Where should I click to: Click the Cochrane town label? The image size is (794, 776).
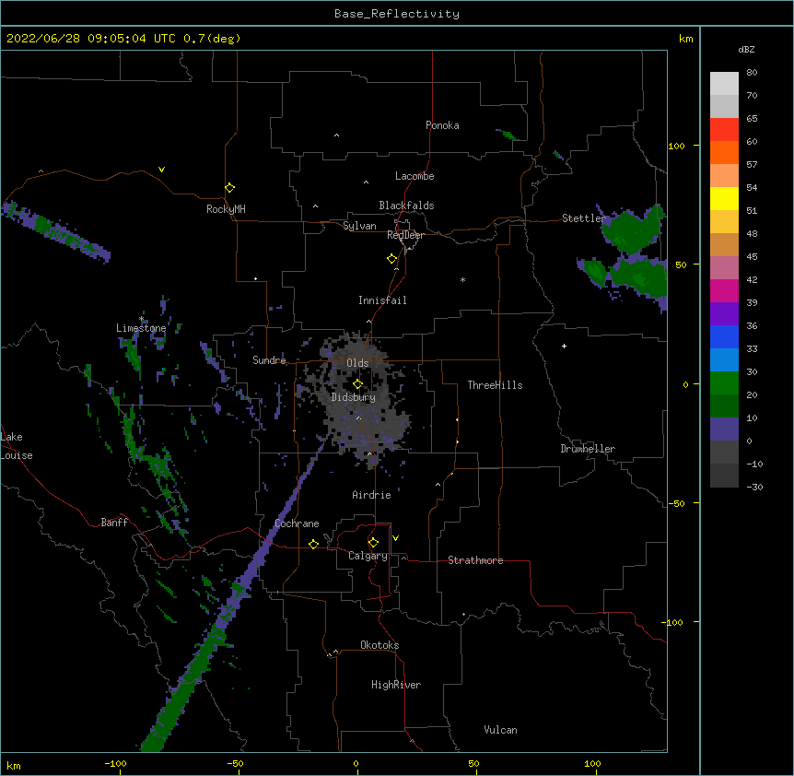tap(297, 523)
